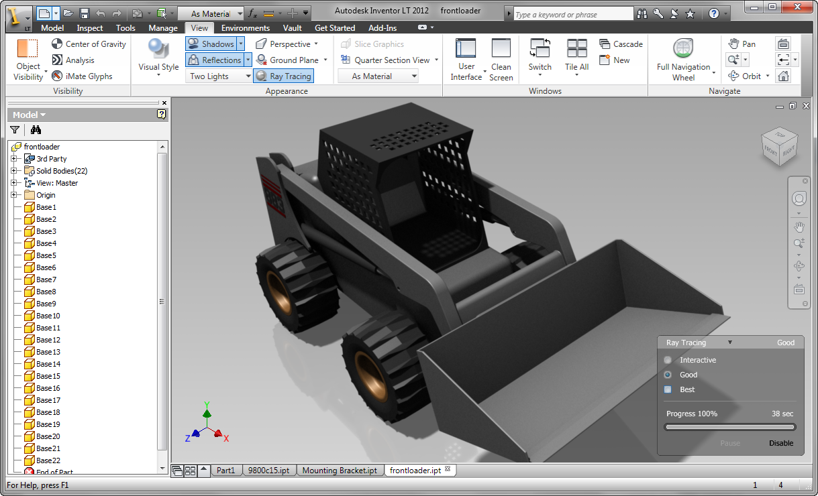The height and width of the screenshot is (496, 818).
Task: Switch to the Manage ribbon tab
Action: pos(162,28)
